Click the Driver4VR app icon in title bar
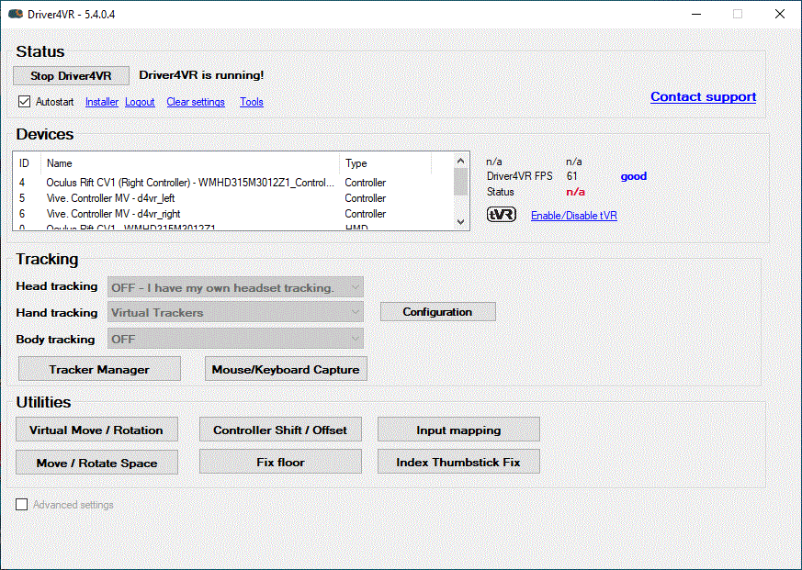This screenshot has height=570, width=802. (16, 14)
